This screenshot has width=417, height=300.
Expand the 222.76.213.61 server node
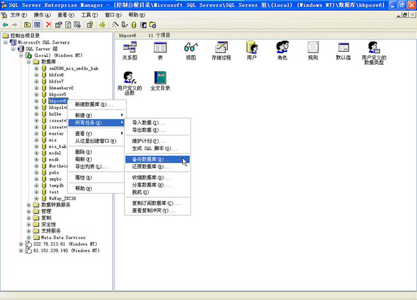21,244
